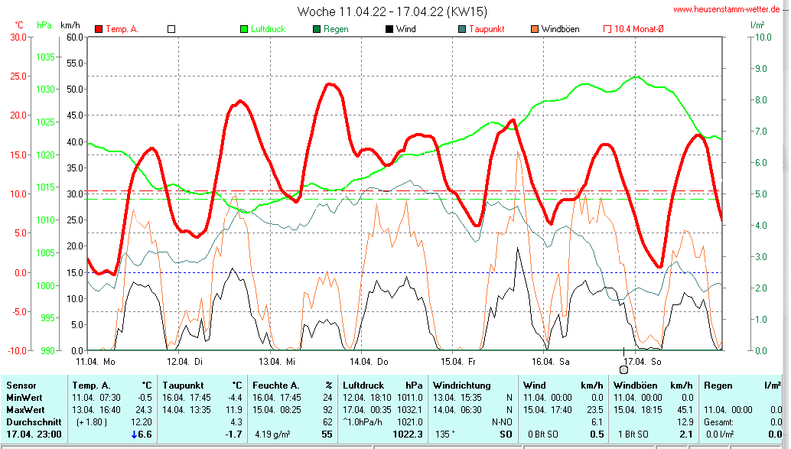
Task: Click the 10.4 Monat-Ø legend bracket symbol
Action: click(607, 29)
